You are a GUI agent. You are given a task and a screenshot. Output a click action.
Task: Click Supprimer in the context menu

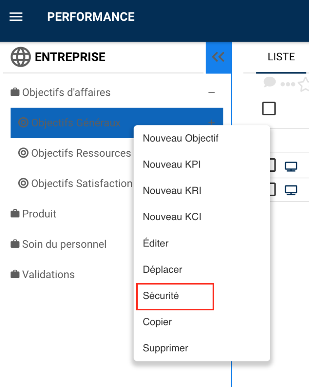165,348
